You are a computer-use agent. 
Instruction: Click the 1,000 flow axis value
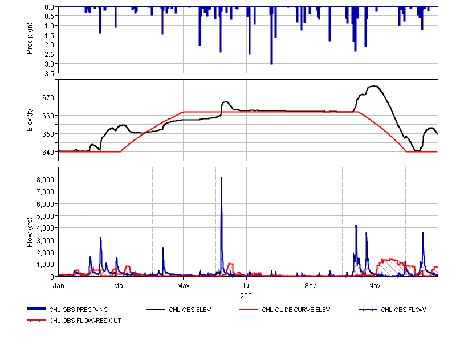46,265
